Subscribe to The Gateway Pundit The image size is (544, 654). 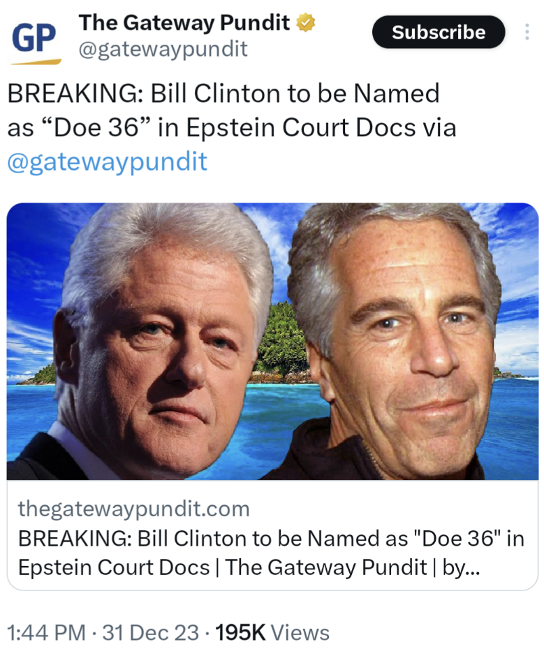(439, 32)
